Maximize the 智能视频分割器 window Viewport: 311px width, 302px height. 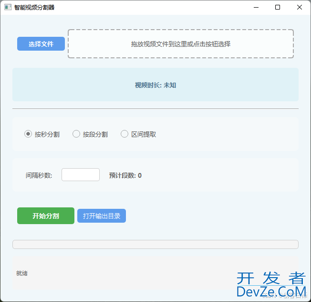278,7
